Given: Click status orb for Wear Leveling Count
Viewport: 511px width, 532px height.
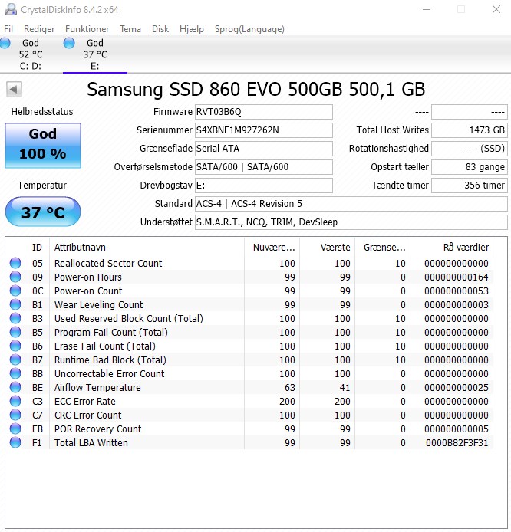Looking at the screenshot, I should tap(15, 304).
